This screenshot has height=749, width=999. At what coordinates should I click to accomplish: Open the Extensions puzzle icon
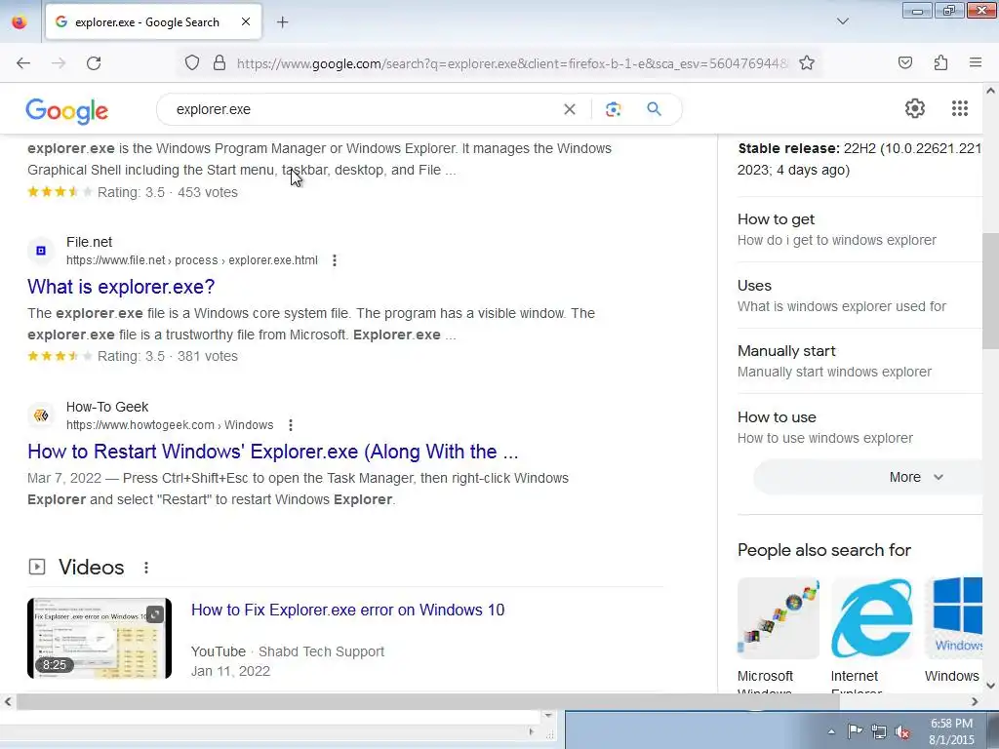tap(940, 63)
